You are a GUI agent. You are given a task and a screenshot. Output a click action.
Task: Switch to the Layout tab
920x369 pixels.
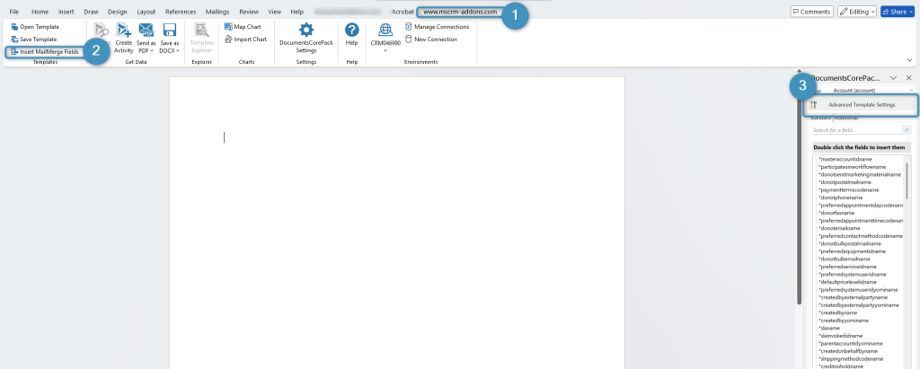point(146,12)
